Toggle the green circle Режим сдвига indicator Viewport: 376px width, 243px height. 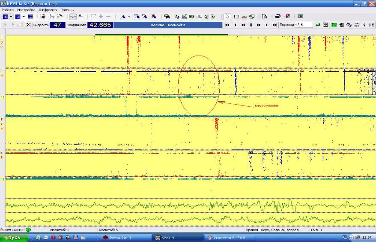[x=28, y=230]
